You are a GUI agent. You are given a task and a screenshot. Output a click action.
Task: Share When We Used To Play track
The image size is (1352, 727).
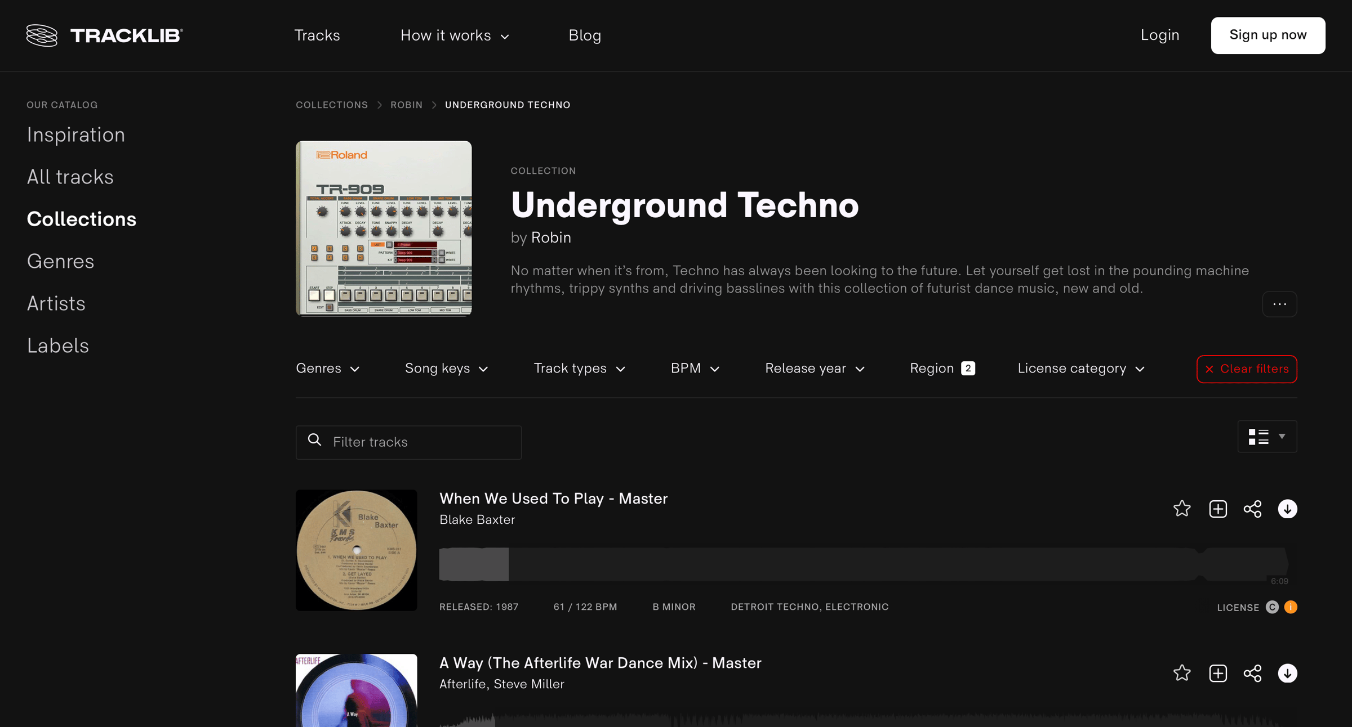(1252, 509)
